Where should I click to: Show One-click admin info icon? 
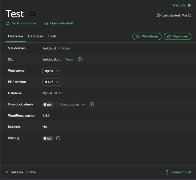[x=92, y=104]
